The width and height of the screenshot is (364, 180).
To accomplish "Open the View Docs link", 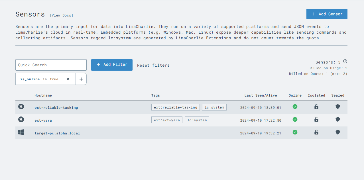I will [x=61, y=15].
